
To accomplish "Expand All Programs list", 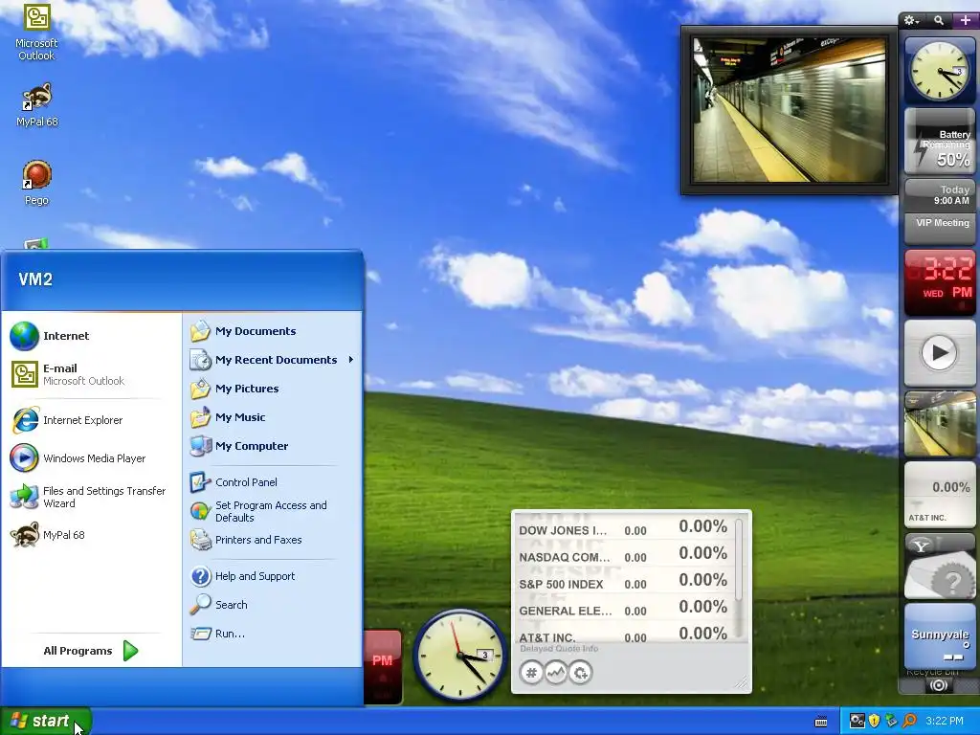I will pyautogui.click(x=91, y=651).
